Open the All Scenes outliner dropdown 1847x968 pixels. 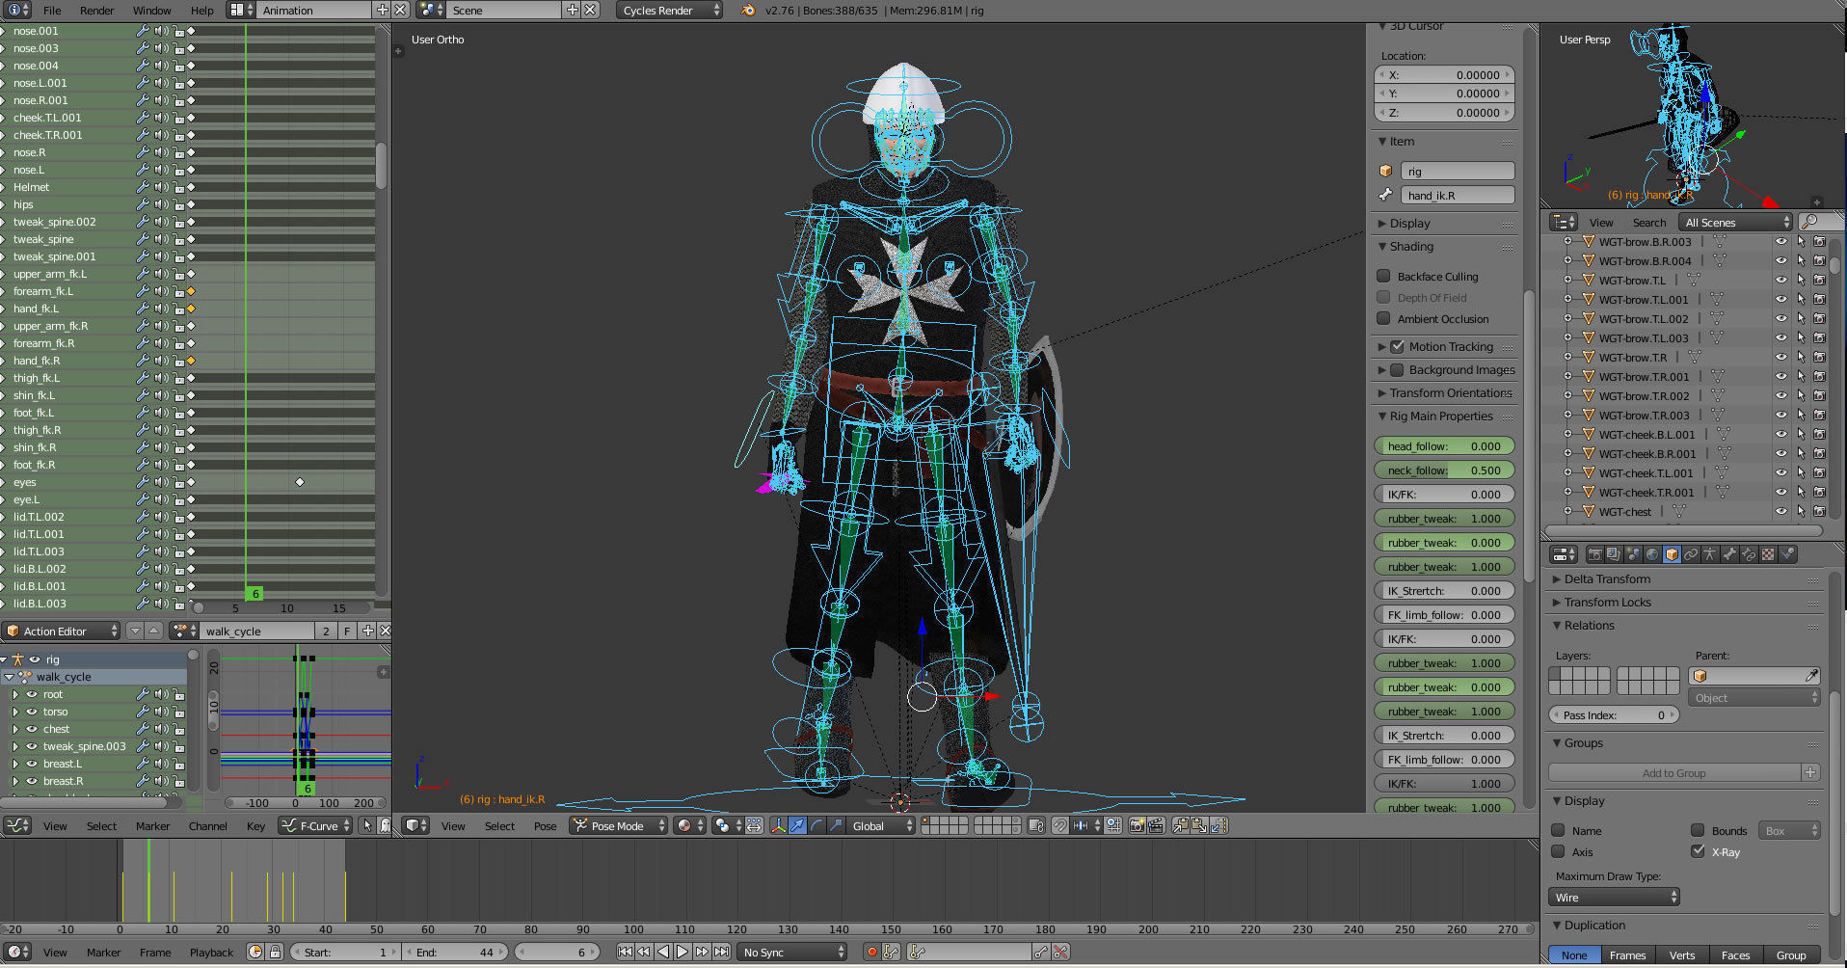pos(1736,223)
